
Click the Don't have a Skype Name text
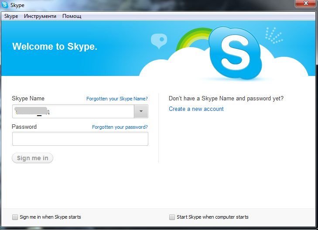[226, 99]
